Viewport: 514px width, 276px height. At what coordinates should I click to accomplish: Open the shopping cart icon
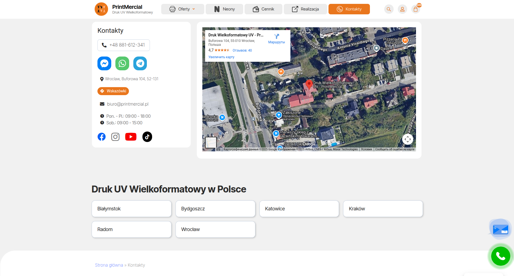[x=415, y=9]
